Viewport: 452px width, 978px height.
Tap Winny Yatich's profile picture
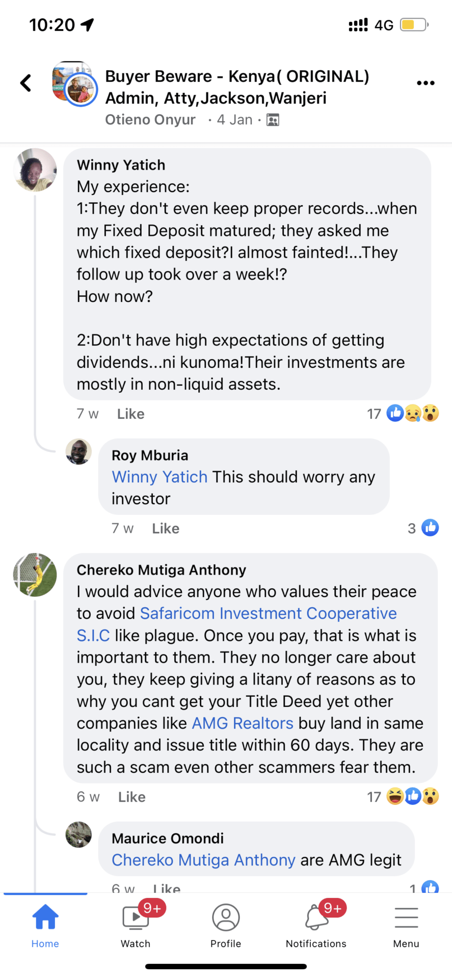tap(35, 170)
